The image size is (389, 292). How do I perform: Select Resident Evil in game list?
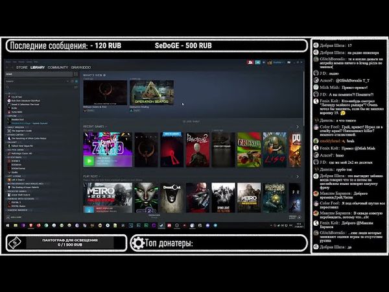(18, 119)
